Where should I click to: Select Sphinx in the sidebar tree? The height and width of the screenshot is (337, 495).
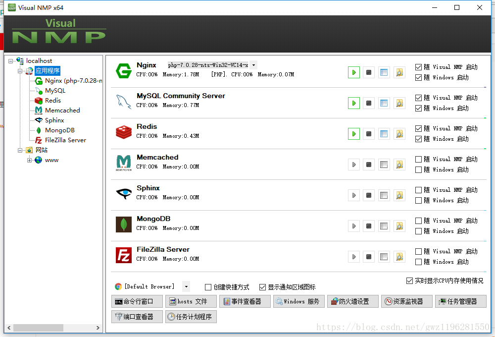(54, 120)
